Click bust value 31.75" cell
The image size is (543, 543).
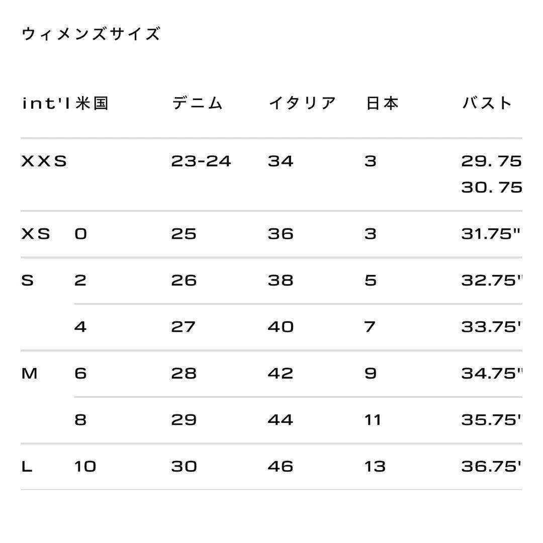[491, 234]
